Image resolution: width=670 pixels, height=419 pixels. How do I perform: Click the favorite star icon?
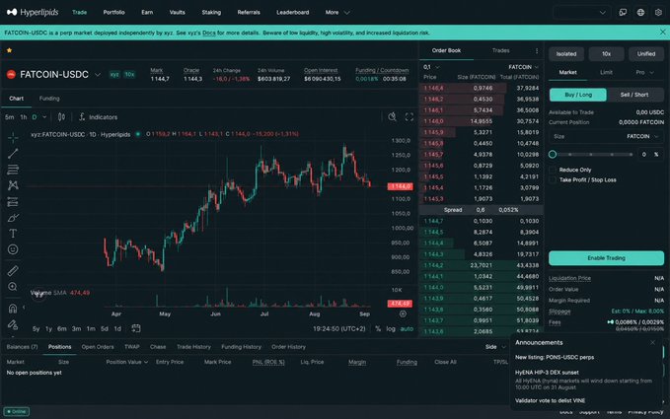(x=10, y=50)
